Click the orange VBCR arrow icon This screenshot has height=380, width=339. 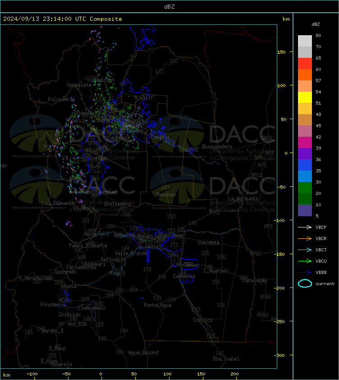[x=305, y=238]
